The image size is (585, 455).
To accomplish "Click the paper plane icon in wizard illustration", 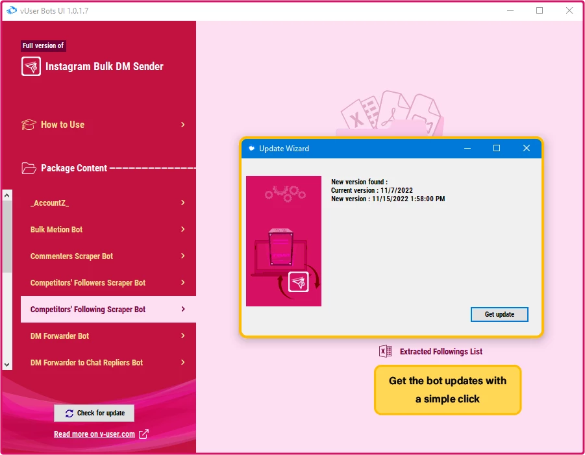I will tap(299, 282).
